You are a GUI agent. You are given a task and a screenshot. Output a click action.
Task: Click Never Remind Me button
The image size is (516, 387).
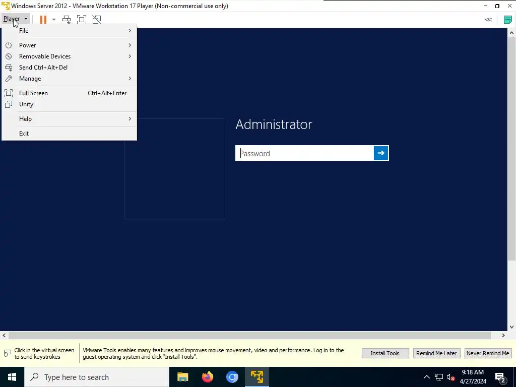tap(488, 353)
